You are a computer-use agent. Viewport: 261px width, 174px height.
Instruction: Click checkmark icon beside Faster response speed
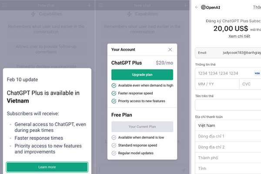coord(114,93)
